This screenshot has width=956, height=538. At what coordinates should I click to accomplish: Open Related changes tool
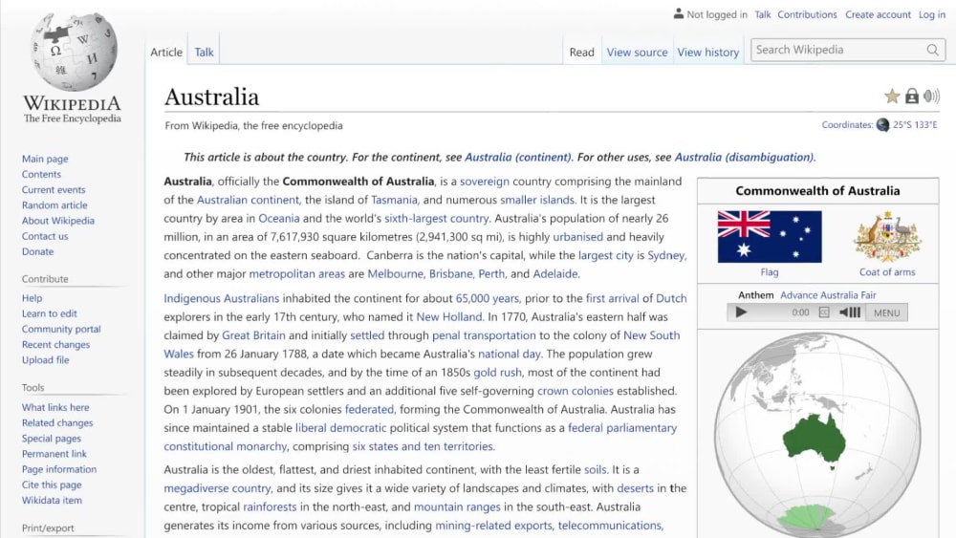coord(57,422)
